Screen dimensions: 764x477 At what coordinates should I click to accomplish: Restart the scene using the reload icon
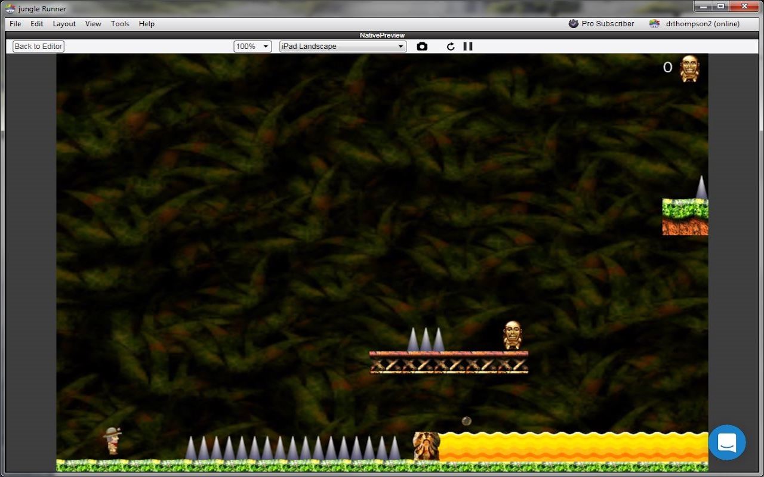click(451, 46)
